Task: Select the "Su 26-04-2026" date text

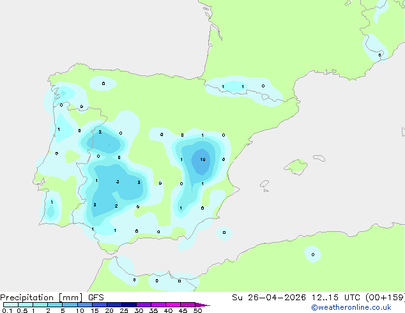Action: click(x=269, y=298)
